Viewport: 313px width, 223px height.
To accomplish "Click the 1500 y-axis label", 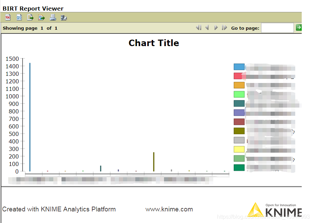I will 12,59.
